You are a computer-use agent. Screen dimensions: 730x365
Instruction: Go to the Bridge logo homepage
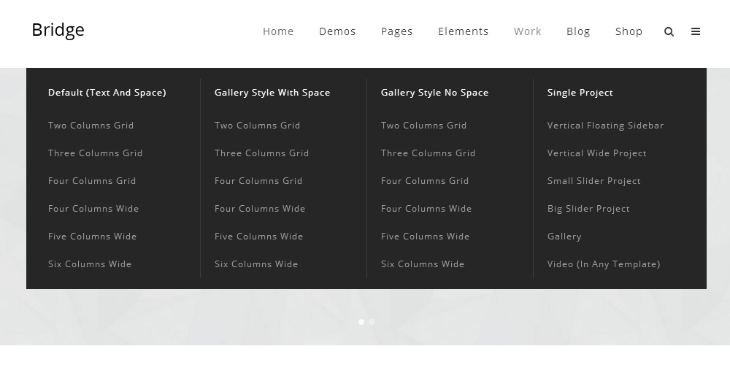pos(58,30)
